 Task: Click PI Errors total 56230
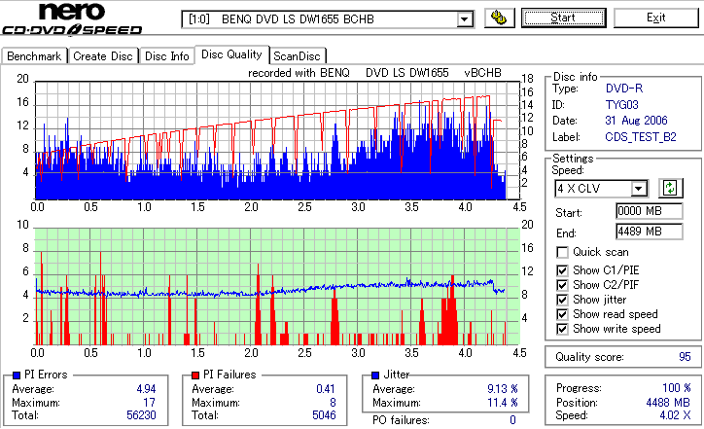tap(141, 415)
